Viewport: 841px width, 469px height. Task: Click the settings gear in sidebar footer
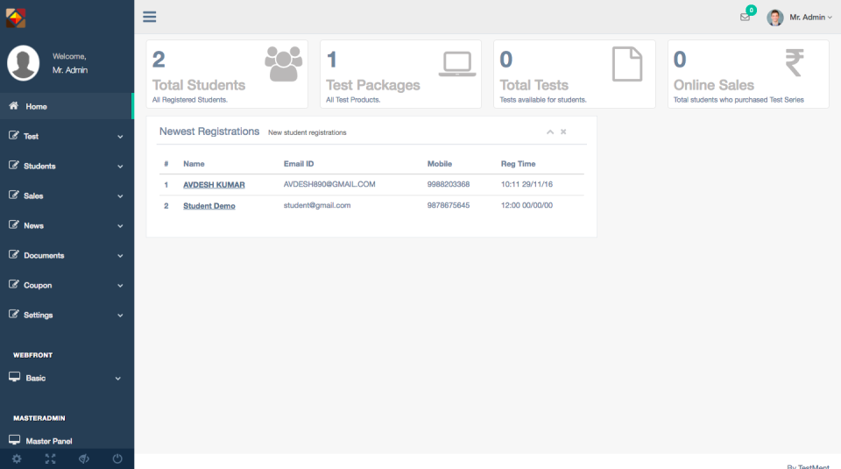point(17,458)
